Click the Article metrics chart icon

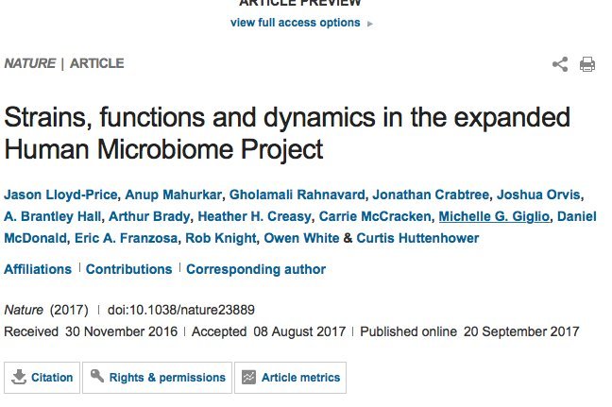coord(249,377)
